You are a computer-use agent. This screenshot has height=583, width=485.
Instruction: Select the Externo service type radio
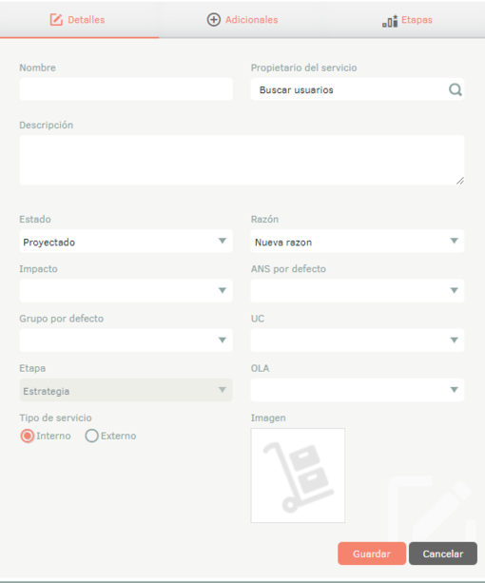pyautogui.click(x=92, y=436)
